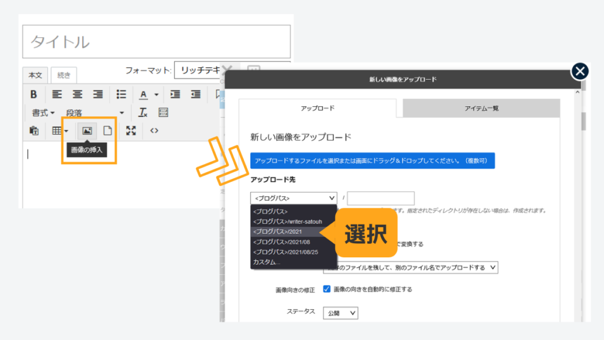This screenshot has width=604, height=340.
Task: Toggle fullscreen editor mode
Action: tap(131, 130)
